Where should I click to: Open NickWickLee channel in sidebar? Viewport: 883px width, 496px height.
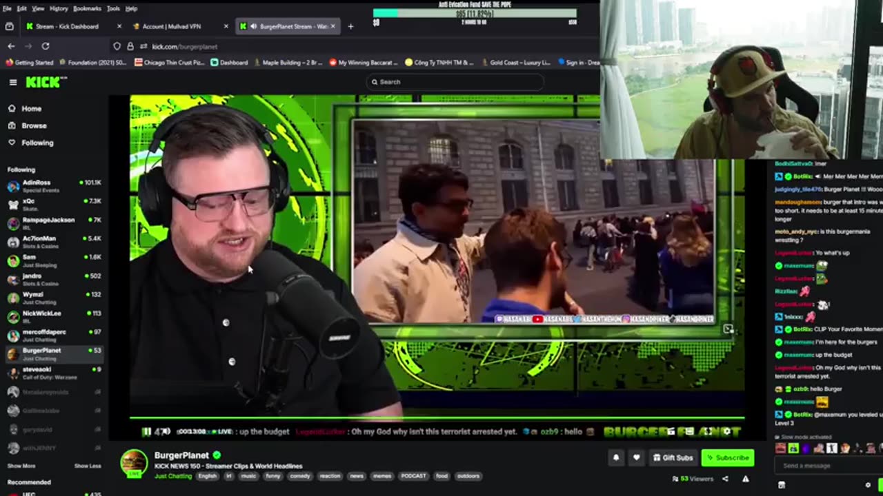54,316
